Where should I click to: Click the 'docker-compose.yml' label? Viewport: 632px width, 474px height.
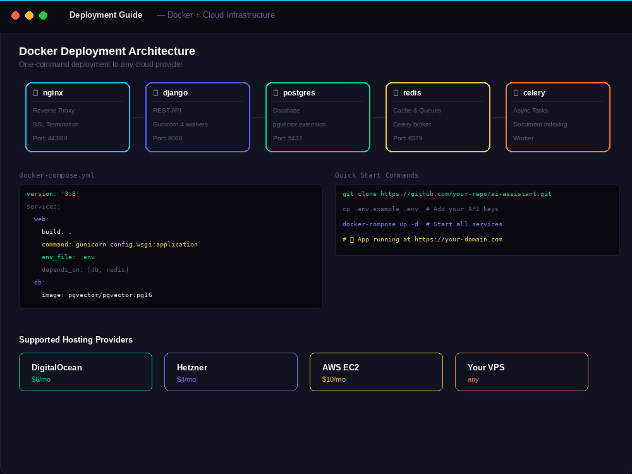pyautogui.click(x=56, y=175)
